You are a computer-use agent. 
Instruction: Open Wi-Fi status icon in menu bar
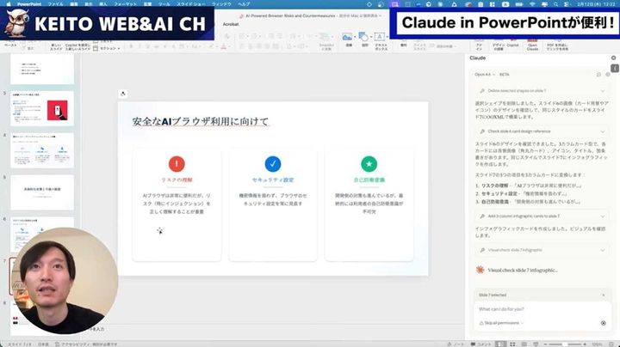pos(532,4)
